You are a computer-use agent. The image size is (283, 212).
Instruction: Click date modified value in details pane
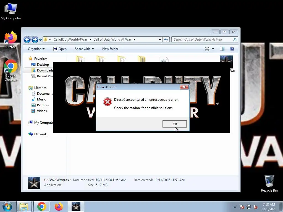[x=111, y=180]
